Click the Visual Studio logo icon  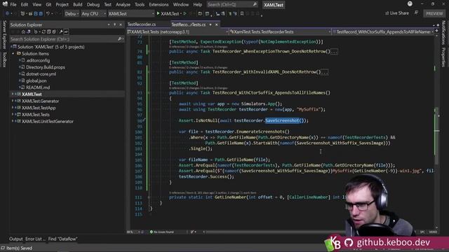(x=5, y=4)
